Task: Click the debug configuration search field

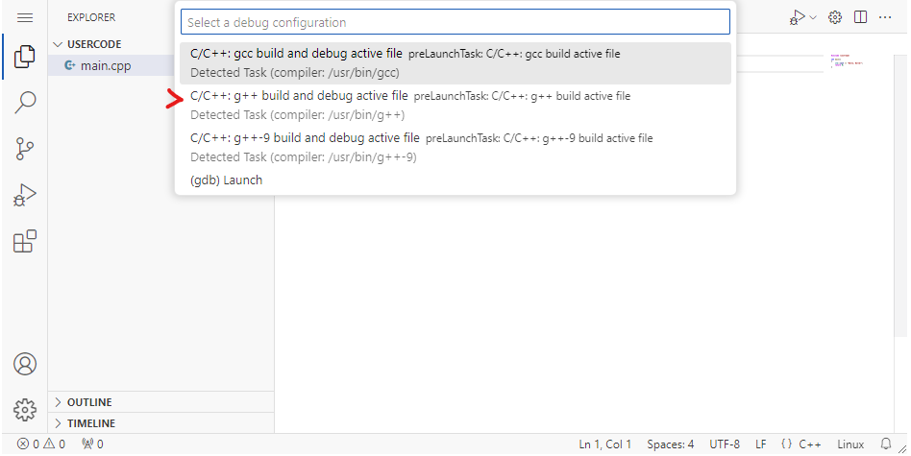Action: point(455,22)
